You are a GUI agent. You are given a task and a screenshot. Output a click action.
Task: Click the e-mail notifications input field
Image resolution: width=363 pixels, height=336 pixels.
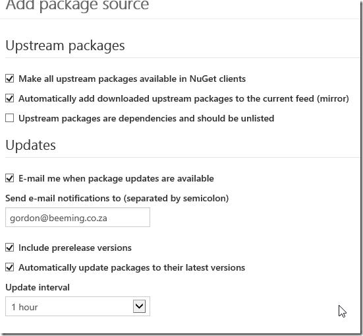(x=78, y=217)
